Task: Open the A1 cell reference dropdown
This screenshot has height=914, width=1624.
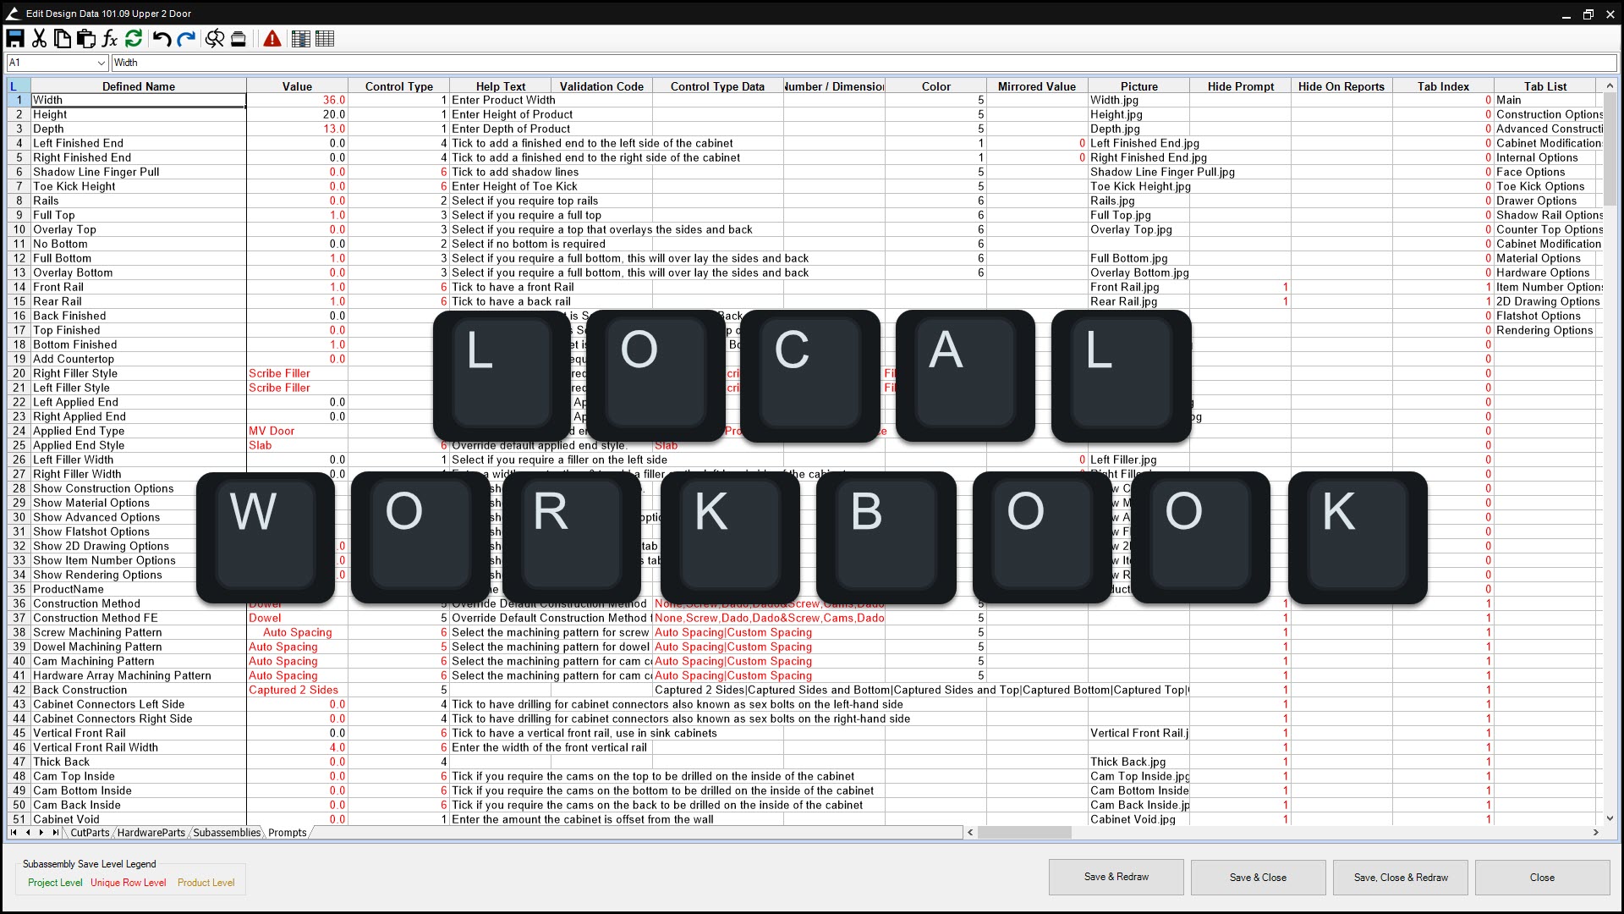Action: 100,63
